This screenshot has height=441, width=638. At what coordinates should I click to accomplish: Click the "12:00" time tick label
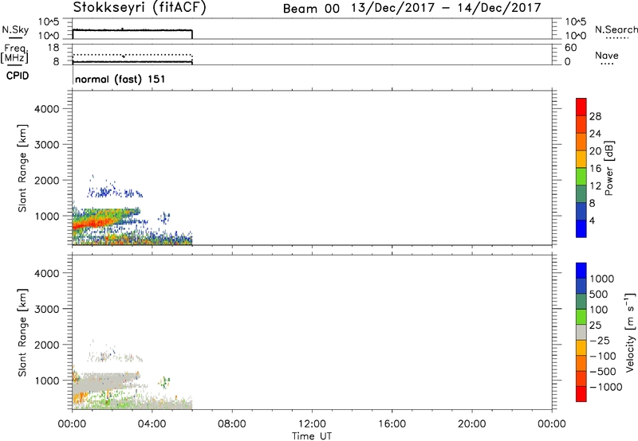click(312, 424)
